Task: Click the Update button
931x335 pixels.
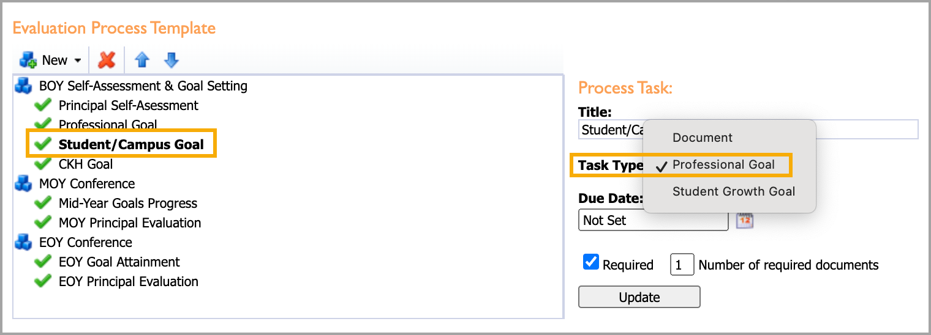Action: pos(639,297)
